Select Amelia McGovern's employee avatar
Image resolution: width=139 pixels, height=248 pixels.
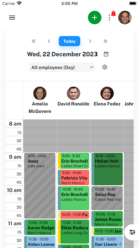[x=40, y=93]
